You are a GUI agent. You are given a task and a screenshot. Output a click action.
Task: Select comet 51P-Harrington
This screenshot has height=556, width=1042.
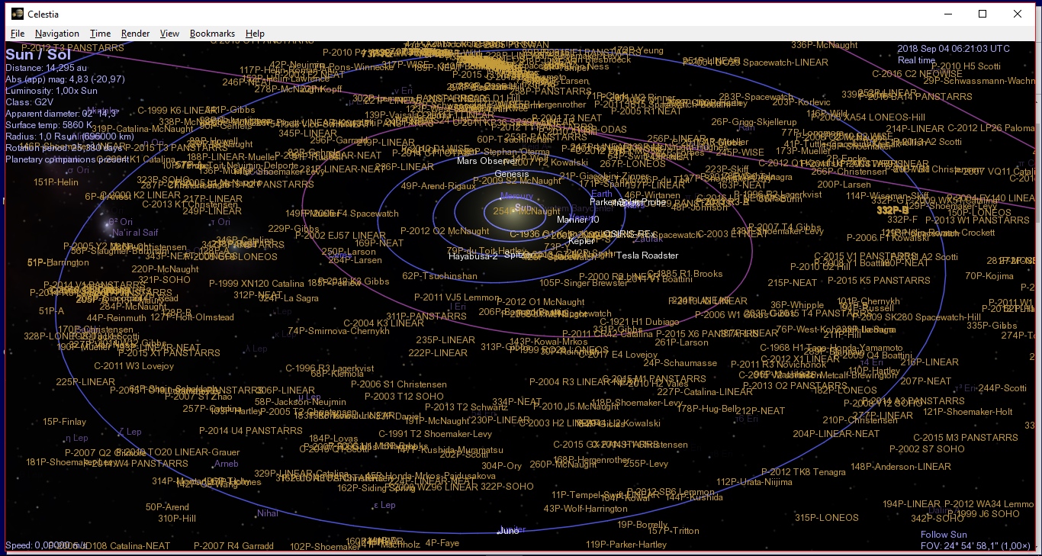point(58,262)
